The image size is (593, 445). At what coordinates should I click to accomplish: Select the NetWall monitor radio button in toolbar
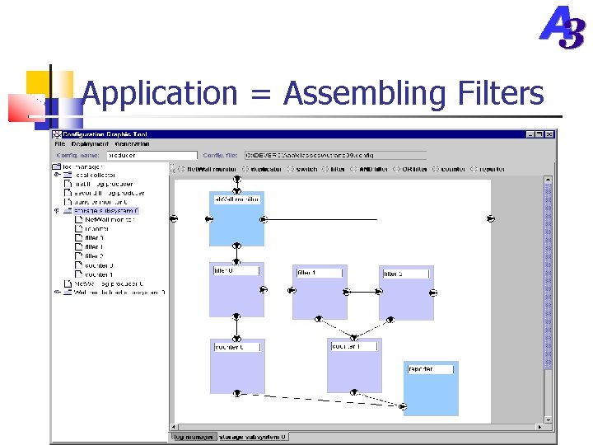(181, 169)
